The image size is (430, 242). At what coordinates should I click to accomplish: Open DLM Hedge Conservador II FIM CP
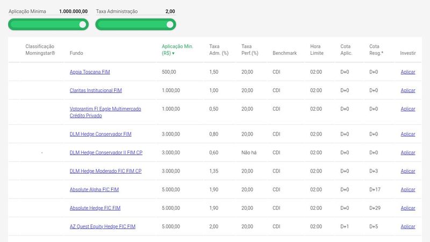pyautogui.click(x=106, y=153)
